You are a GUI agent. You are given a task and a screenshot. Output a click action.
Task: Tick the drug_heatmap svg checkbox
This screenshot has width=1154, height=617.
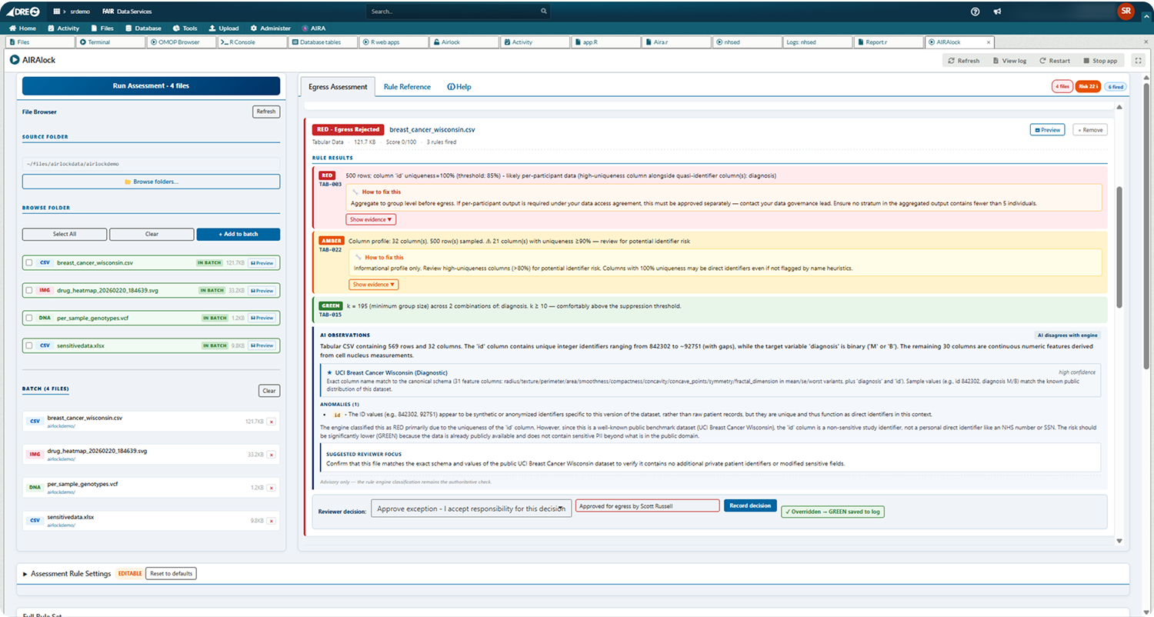(x=29, y=291)
